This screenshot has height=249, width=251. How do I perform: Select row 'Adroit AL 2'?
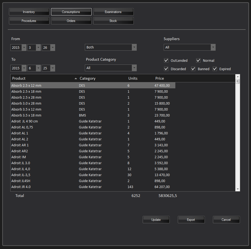(x=93, y=139)
